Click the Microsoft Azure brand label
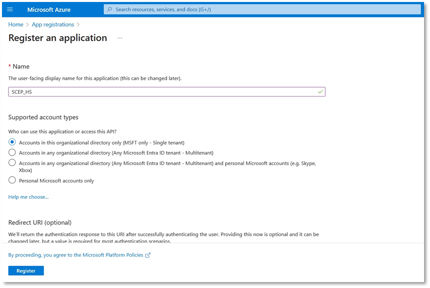The image size is (430, 288). click(49, 10)
